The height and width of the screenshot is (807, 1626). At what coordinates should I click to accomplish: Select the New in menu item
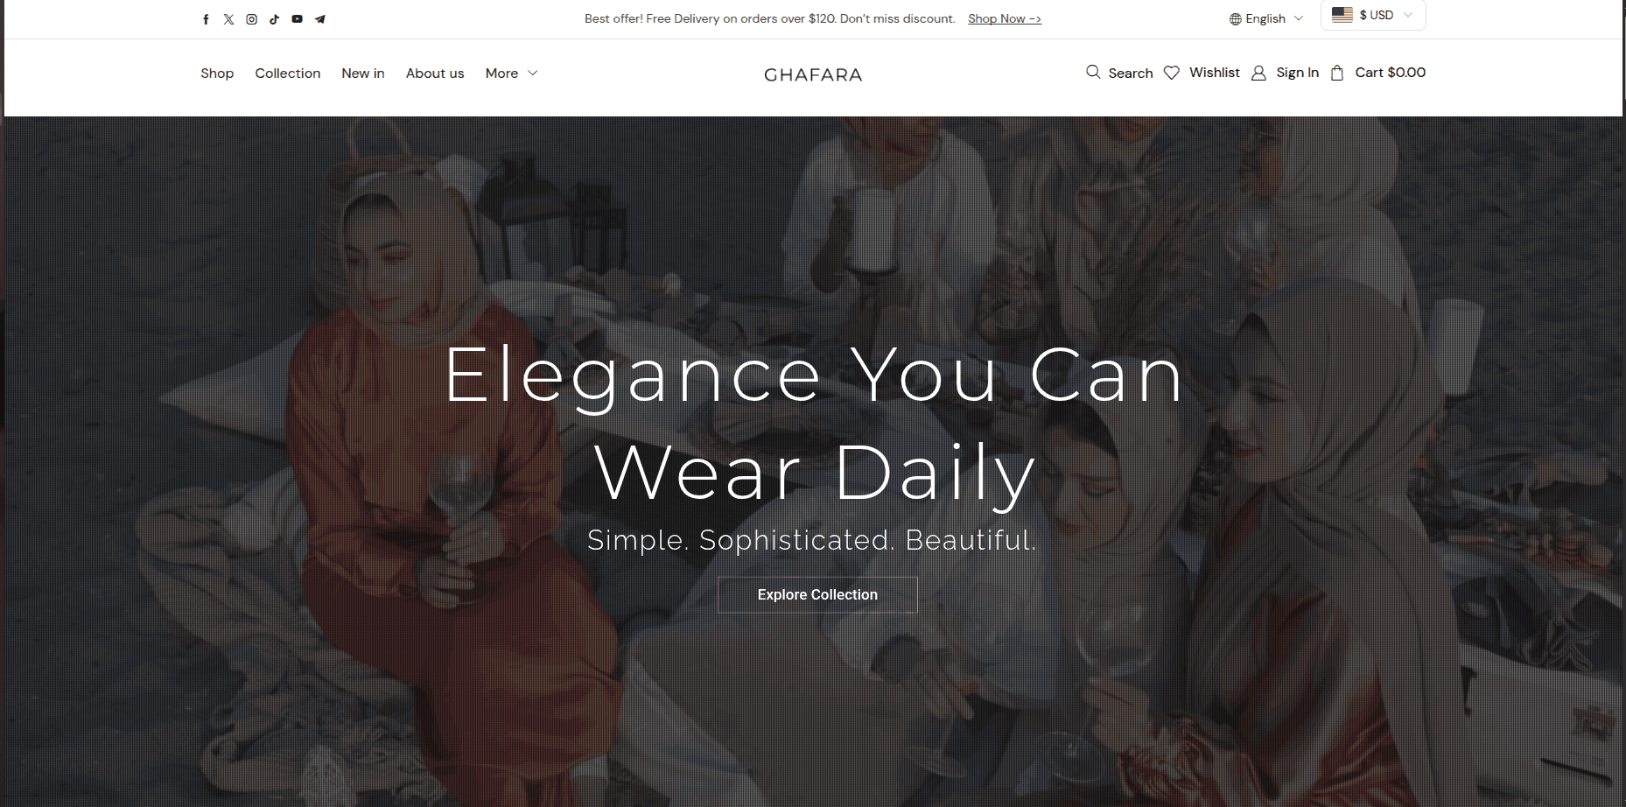point(363,74)
